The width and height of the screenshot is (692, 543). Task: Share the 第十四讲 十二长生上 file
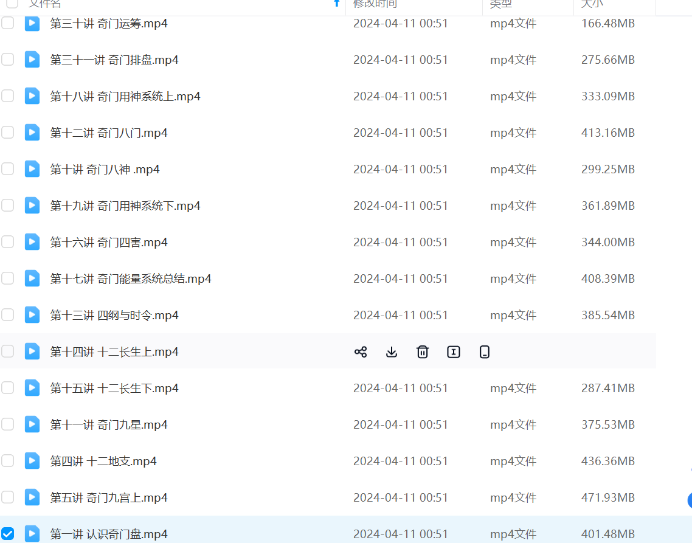[x=361, y=351]
